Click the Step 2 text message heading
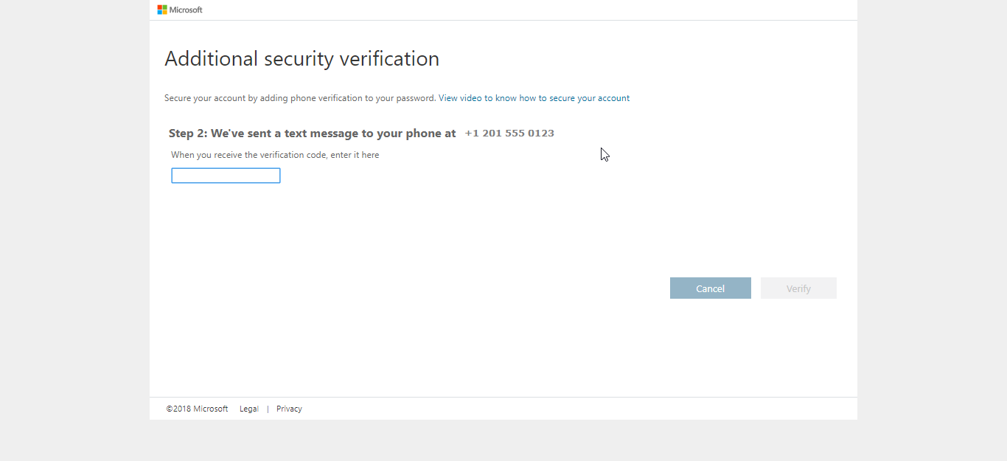Screen dimensions: 1007x461 (x=312, y=134)
